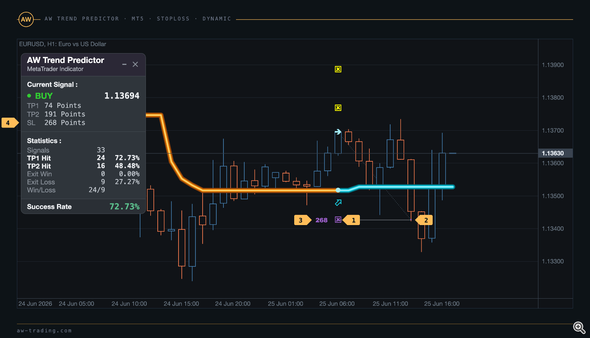Click the 25 Jun 06:00 time label

pyautogui.click(x=337, y=304)
